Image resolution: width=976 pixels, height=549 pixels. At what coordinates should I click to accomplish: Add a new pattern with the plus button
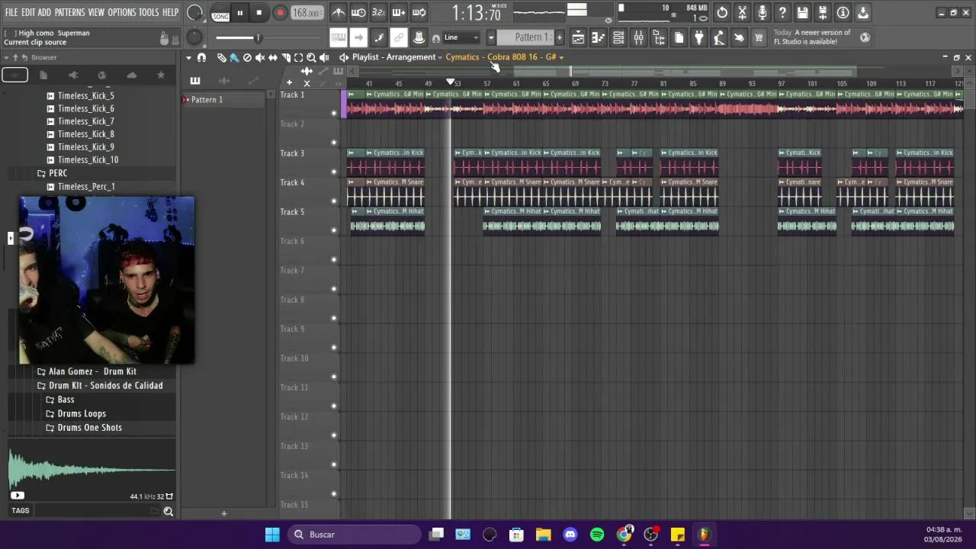(559, 37)
